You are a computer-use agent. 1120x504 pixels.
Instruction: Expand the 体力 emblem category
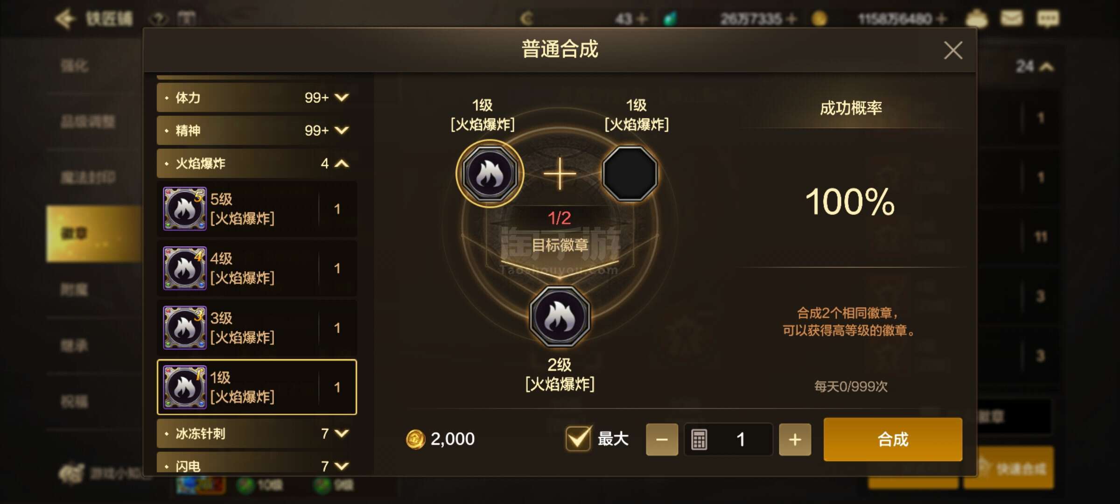point(257,98)
